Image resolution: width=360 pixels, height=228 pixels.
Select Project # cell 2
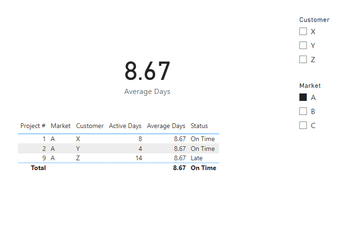(44, 149)
